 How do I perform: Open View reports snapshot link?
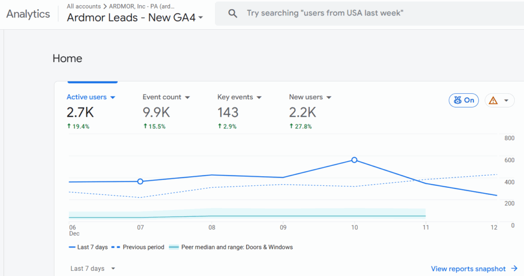click(468, 268)
